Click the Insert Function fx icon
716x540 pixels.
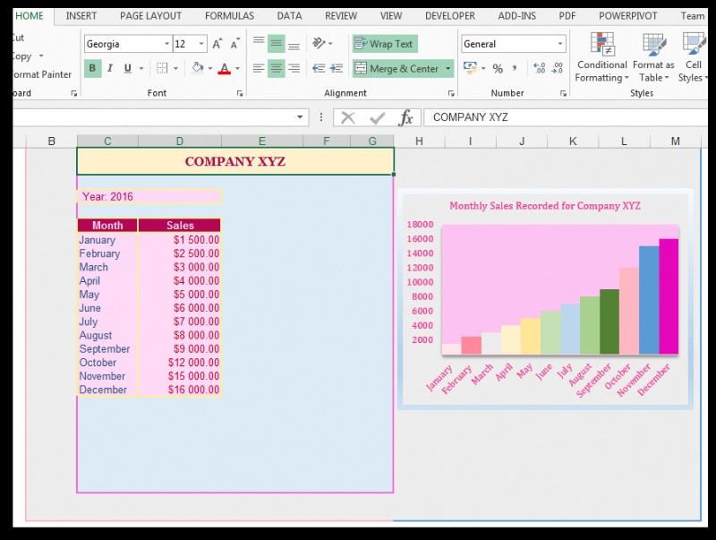(405, 118)
